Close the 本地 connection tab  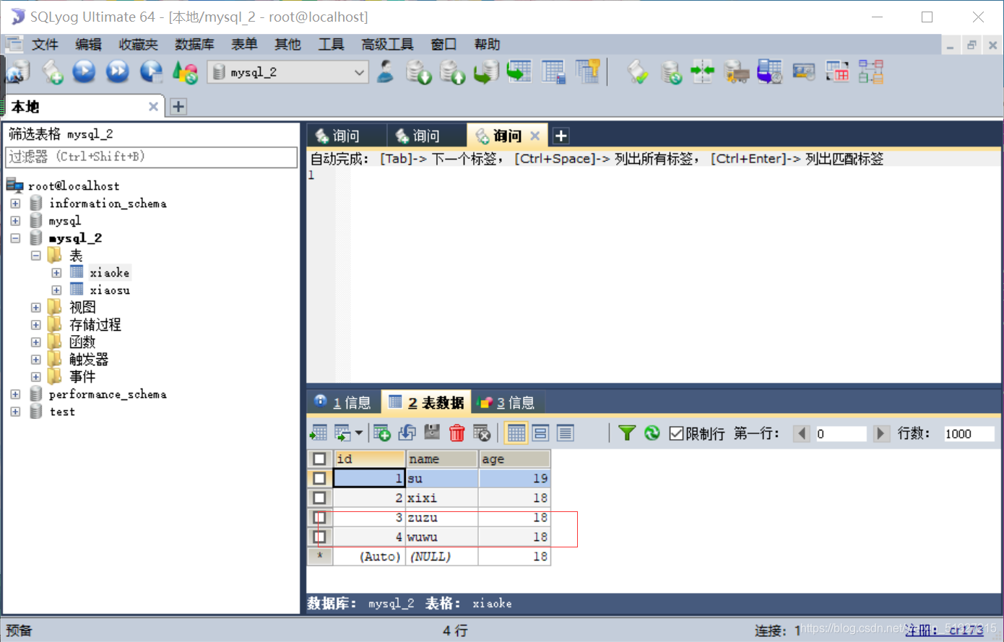pos(153,107)
